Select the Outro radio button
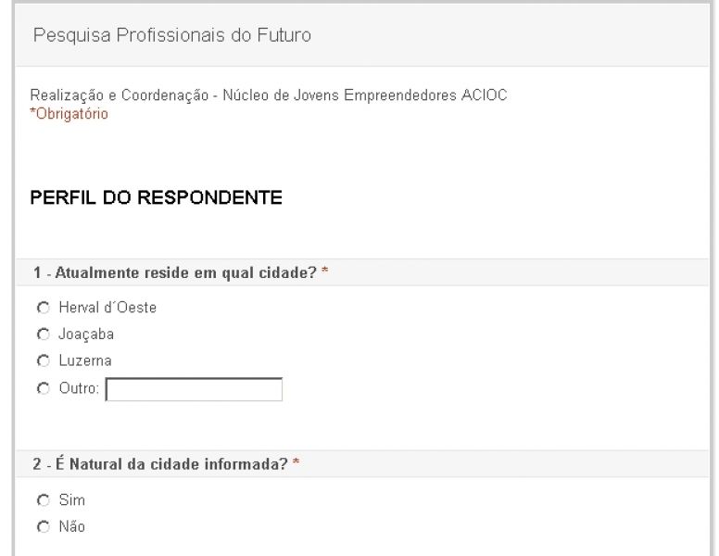 point(42,390)
